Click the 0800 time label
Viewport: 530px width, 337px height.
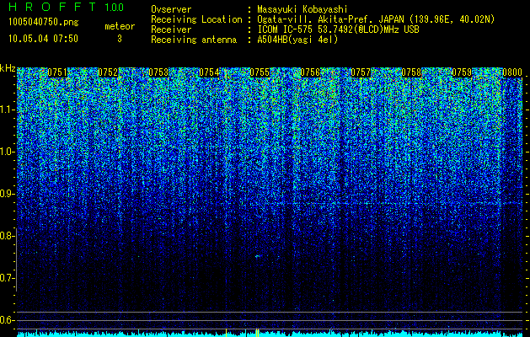512,72
